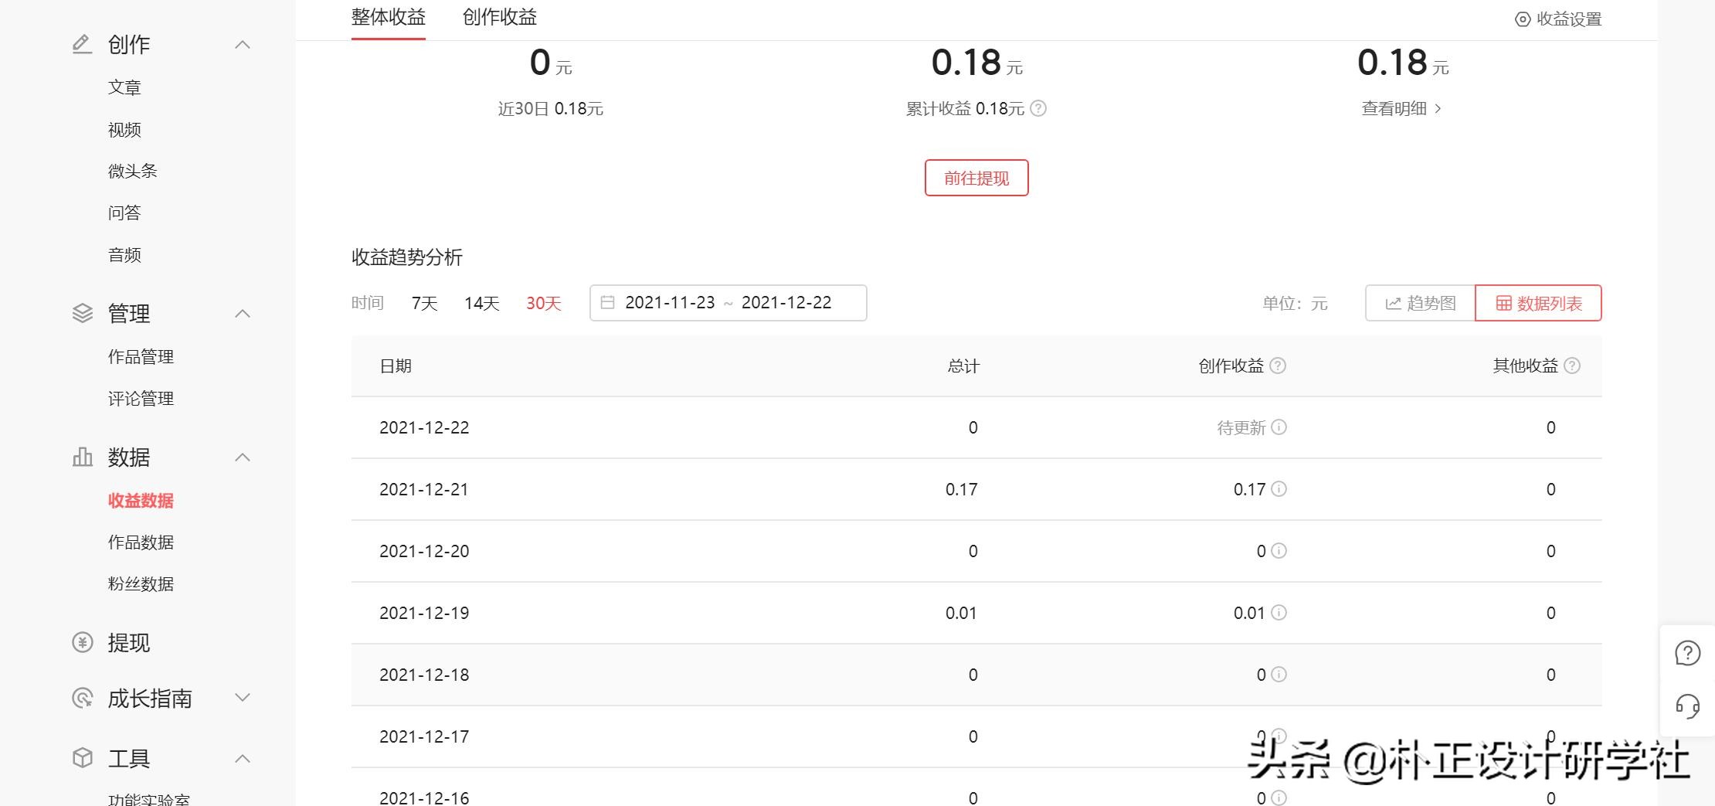Click question icon next to 创作收益 column header
Screen dimensions: 1715x806
click(x=1278, y=366)
